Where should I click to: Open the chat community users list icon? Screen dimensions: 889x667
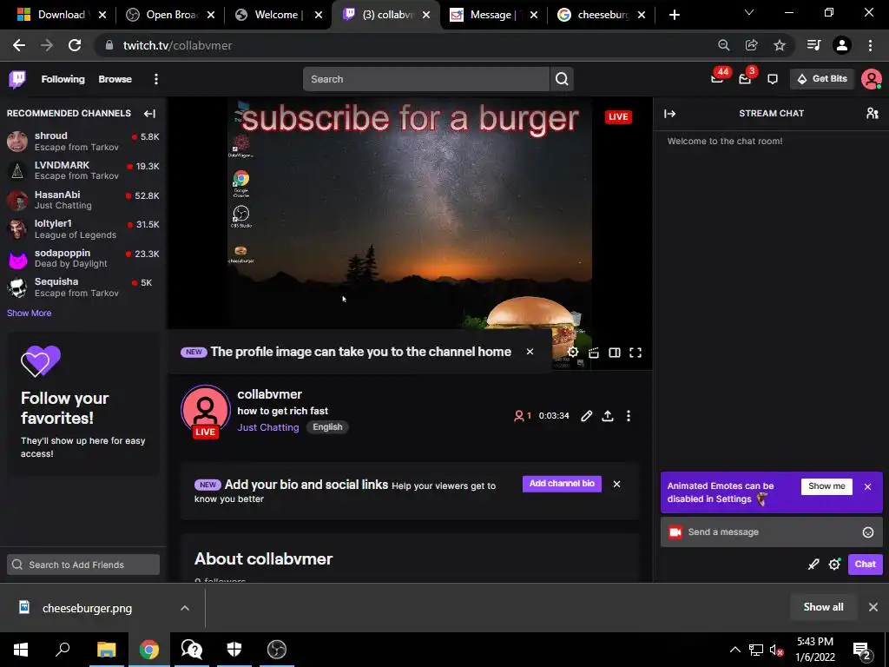click(872, 114)
